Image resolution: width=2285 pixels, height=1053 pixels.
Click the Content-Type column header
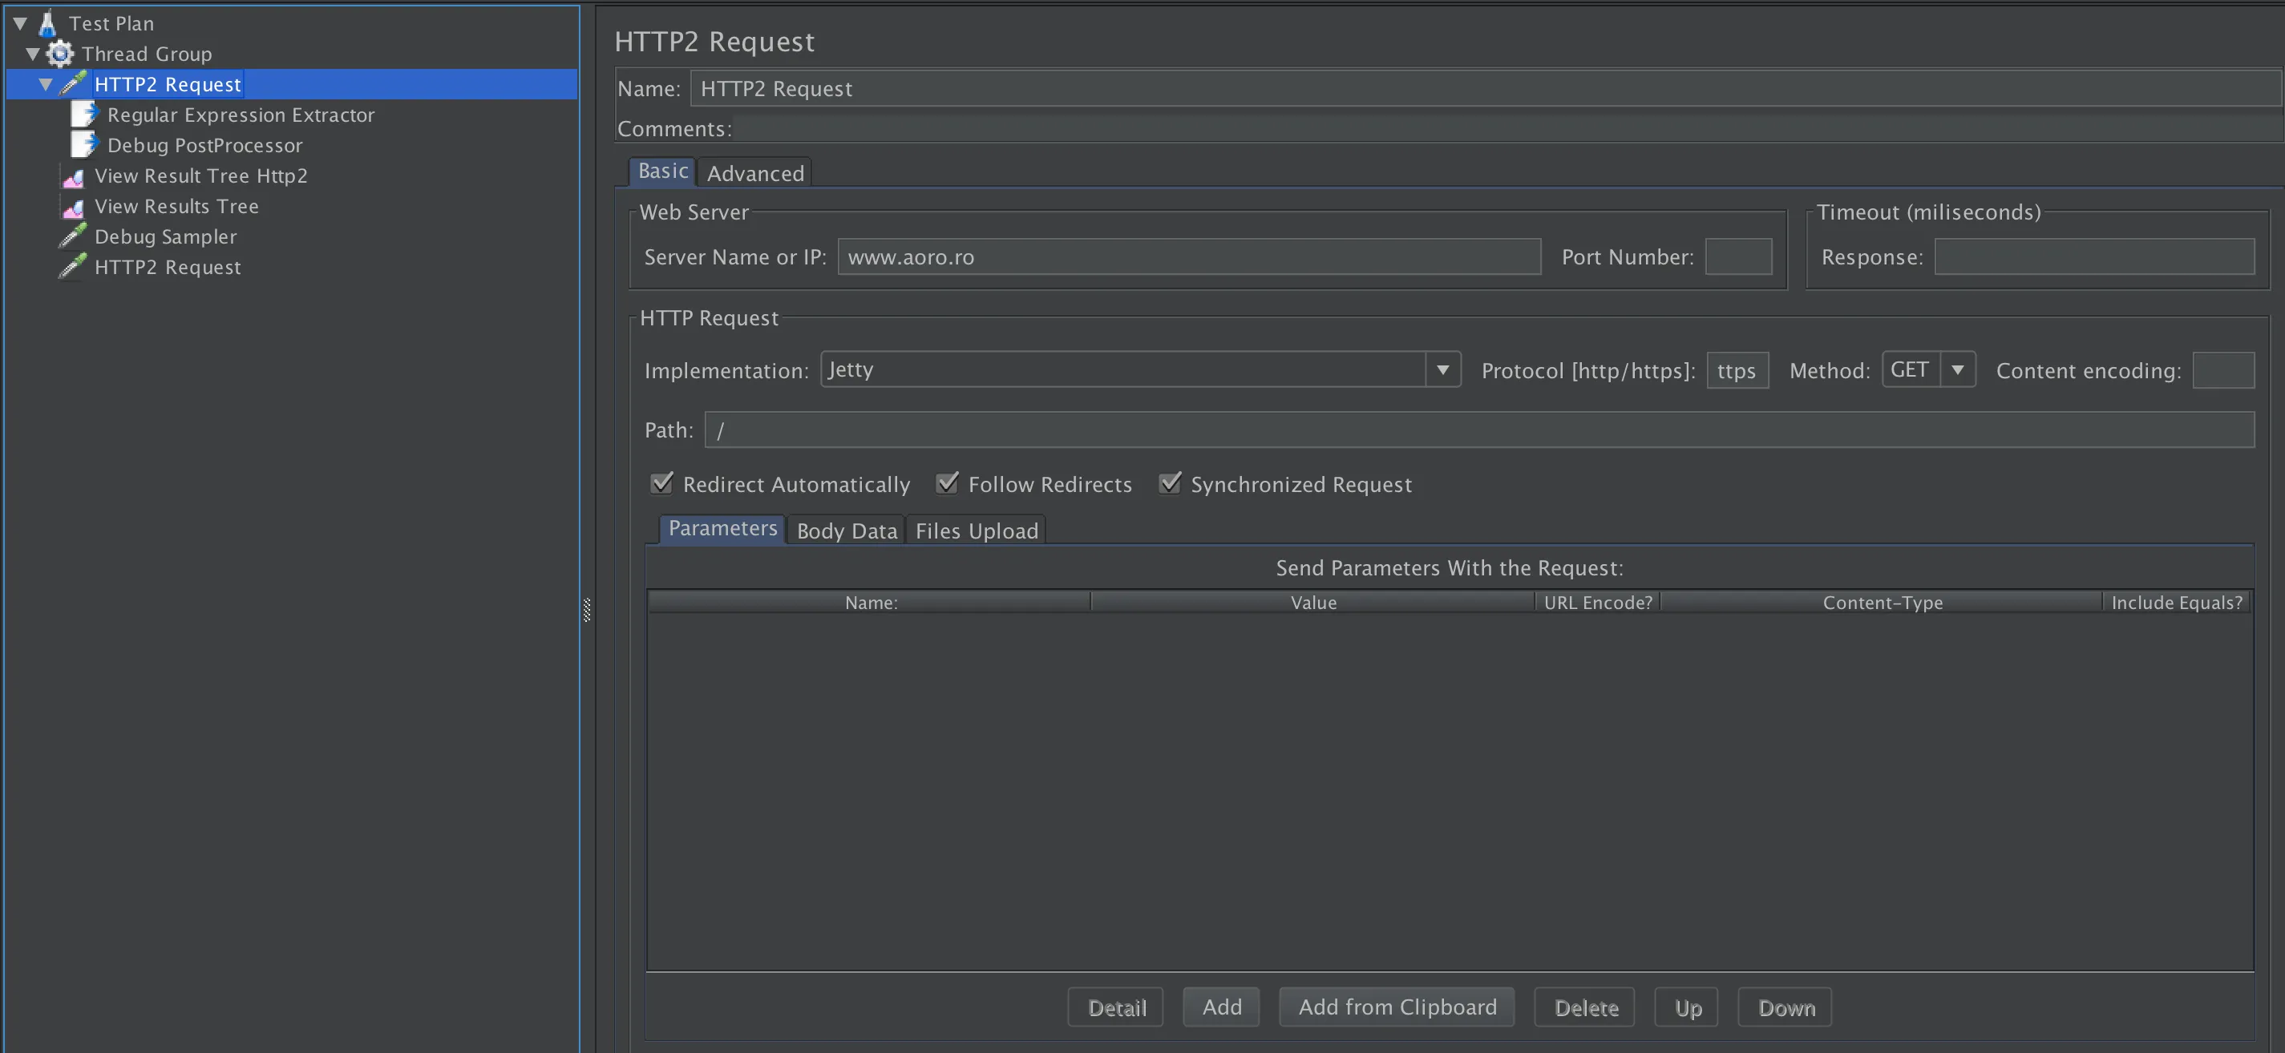1882,603
